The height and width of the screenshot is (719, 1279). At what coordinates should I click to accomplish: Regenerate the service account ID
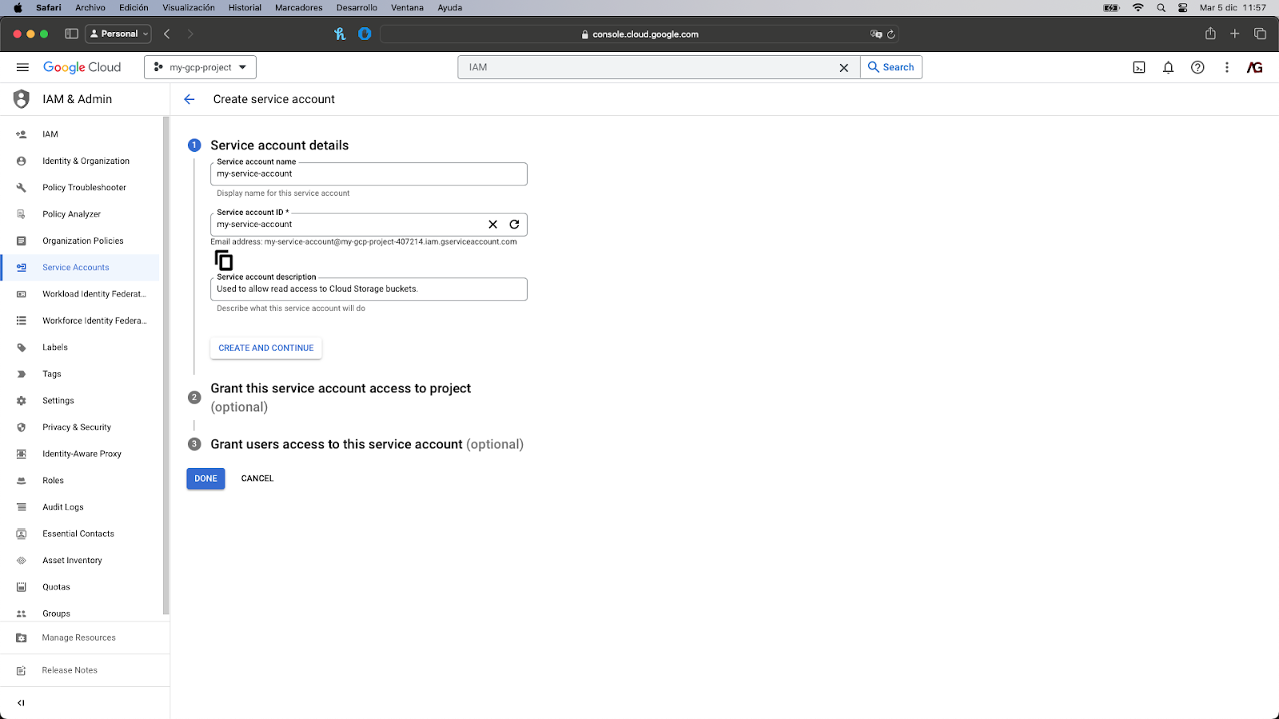click(x=514, y=224)
